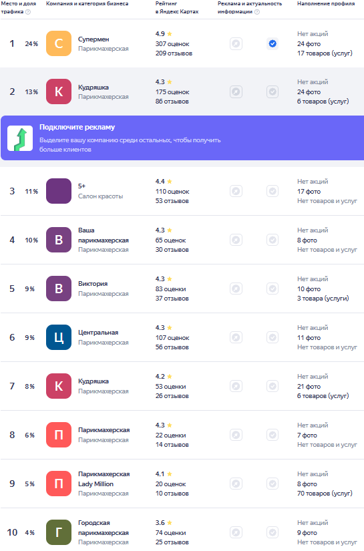The width and height of the screenshot is (364, 551).
Task: Click the advertising indicator icon in row 8
Action: pyautogui.click(x=236, y=435)
